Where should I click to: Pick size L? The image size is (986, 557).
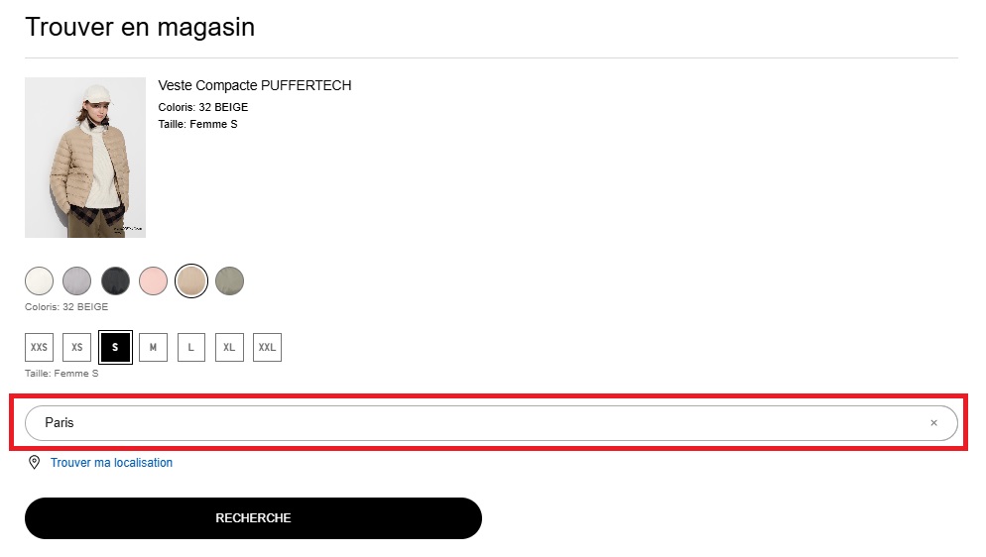pyautogui.click(x=190, y=348)
